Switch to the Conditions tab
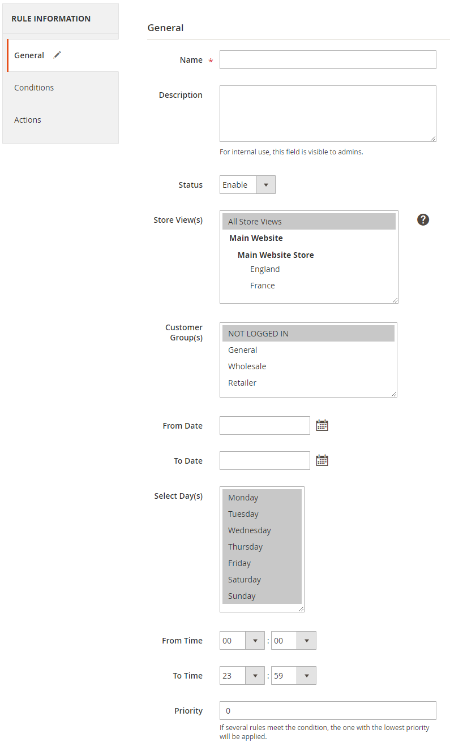Viewport: 450px width, 747px height. 34,88
